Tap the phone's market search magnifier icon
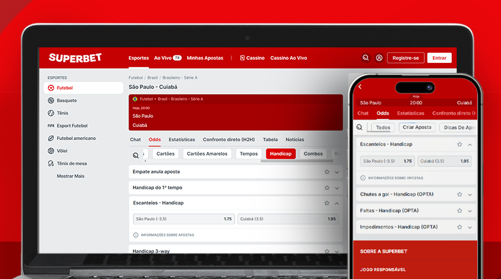The height and width of the screenshot is (279, 501). (359, 127)
